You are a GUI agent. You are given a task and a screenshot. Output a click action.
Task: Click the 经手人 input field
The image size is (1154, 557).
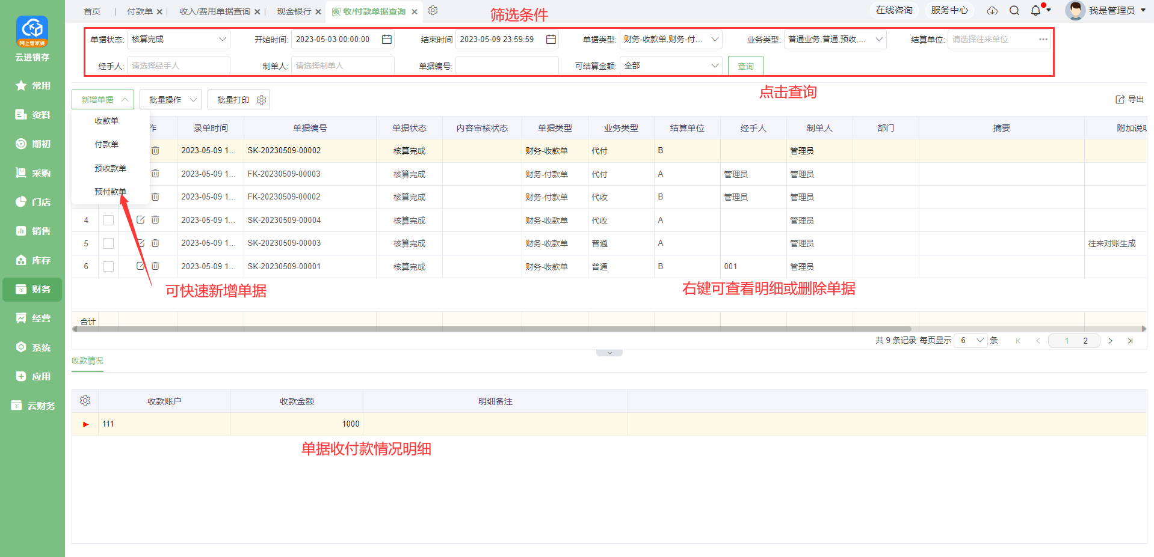click(179, 65)
